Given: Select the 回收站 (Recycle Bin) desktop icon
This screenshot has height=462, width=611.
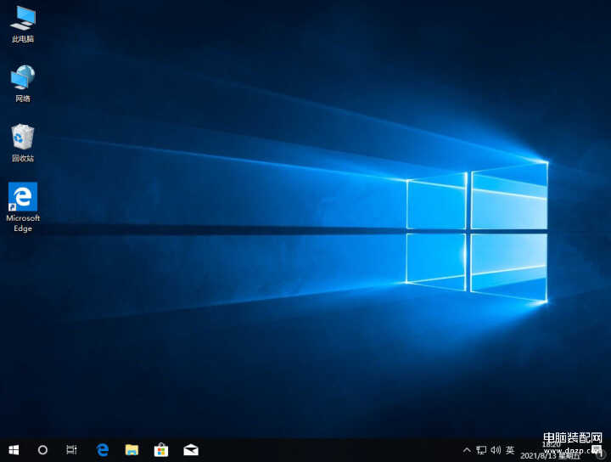Looking at the screenshot, I should click(23, 140).
